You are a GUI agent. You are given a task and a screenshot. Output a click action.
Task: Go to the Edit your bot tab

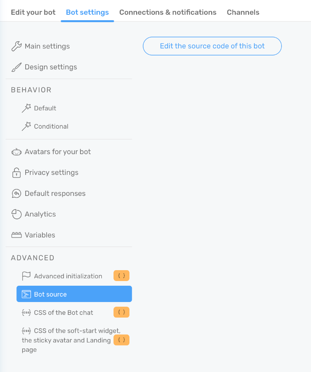tap(33, 12)
